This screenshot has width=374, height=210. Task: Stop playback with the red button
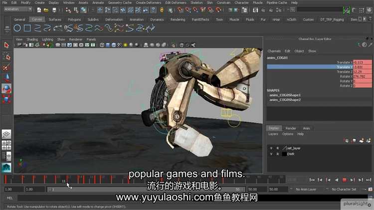tap(345, 180)
